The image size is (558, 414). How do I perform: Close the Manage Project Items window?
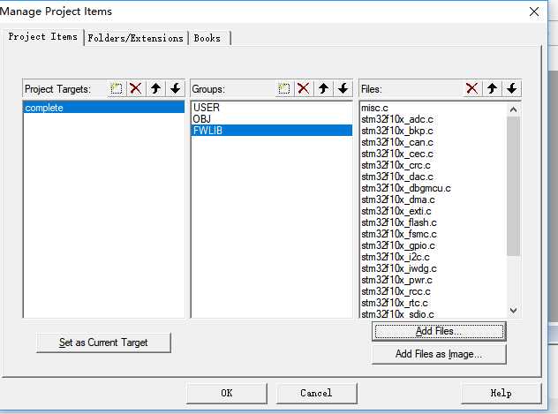click(534, 11)
